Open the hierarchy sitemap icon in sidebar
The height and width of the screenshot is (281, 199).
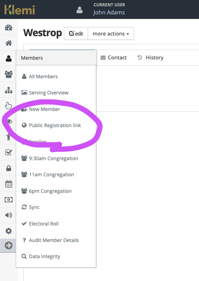click(x=8, y=90)
